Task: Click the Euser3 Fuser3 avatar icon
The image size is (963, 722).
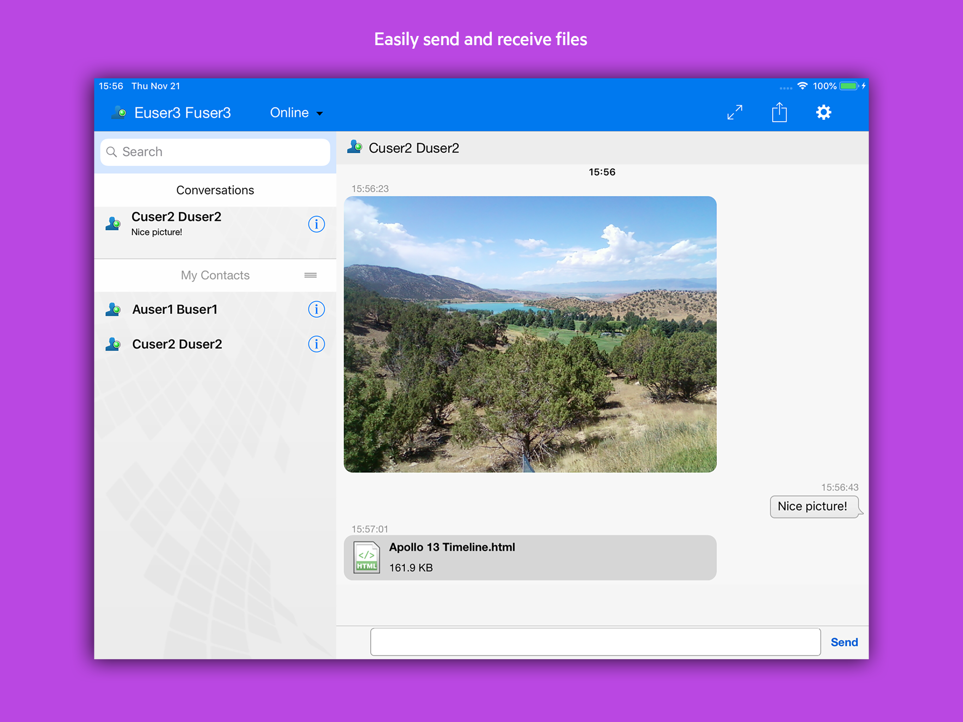Action: coord(118,112)
